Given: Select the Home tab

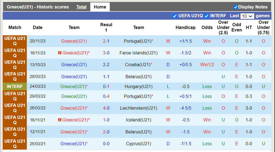Looking at the screenshot, I should [x=100, y=7].
